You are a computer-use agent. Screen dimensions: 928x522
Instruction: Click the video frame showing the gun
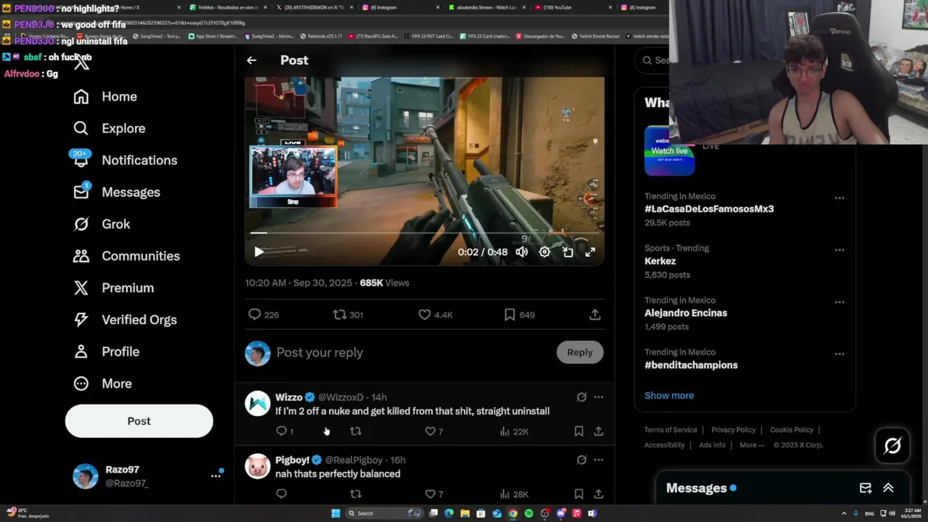coord(424,171)
